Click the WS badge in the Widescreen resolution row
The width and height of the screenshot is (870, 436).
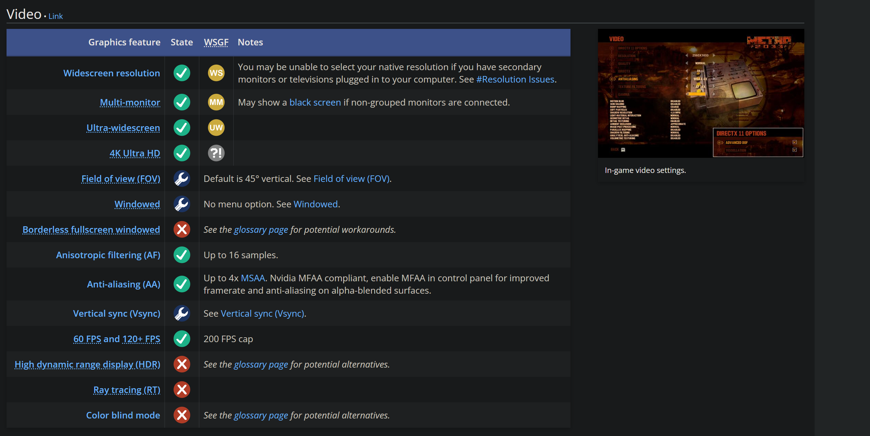click(216, 73)
